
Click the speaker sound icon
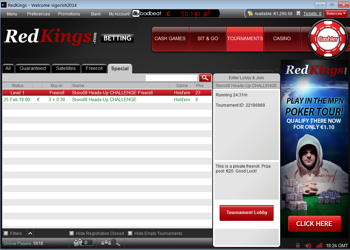pos(308,245)
